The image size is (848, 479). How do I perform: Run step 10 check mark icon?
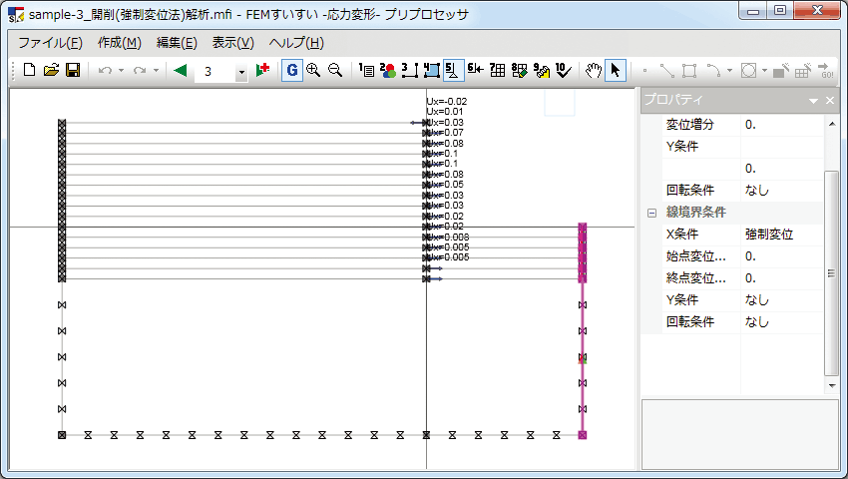click(563, 71)
